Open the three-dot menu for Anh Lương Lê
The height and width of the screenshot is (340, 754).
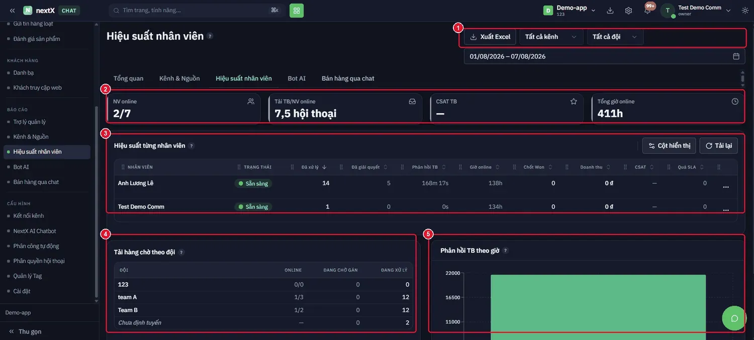tap(726, 187)
